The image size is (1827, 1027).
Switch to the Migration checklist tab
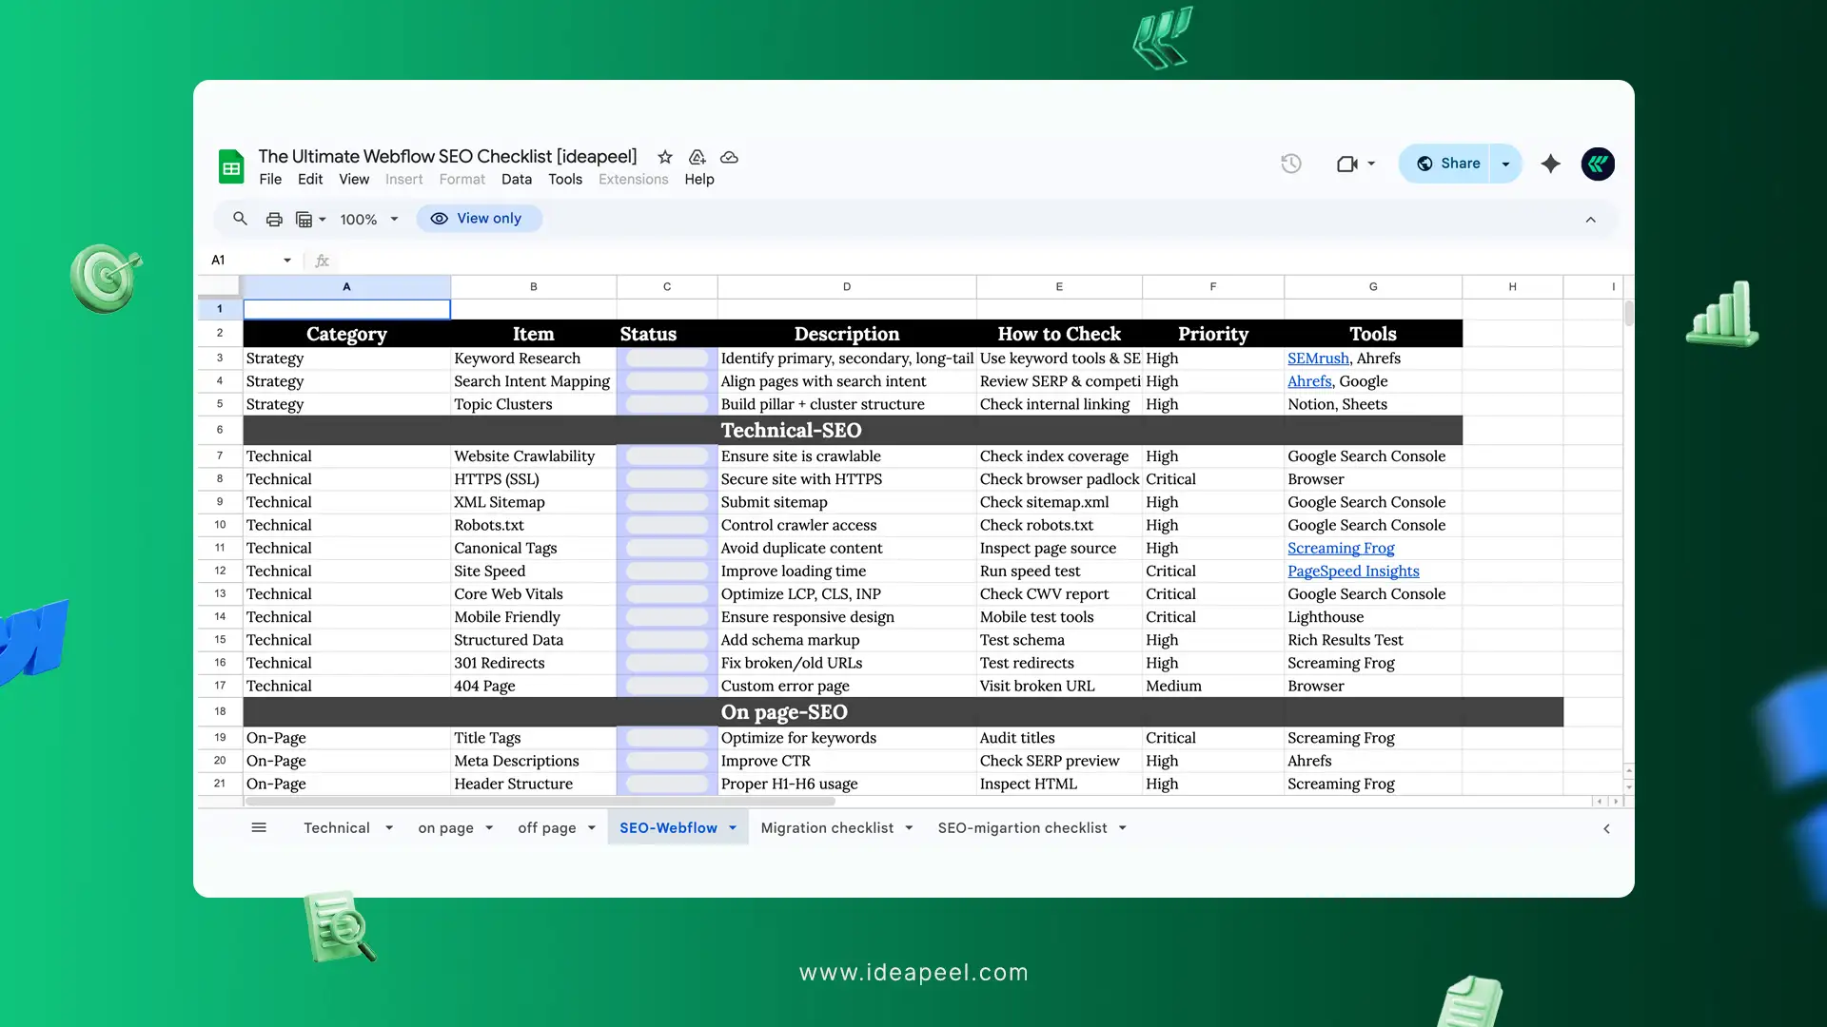[x=827, y=827]
